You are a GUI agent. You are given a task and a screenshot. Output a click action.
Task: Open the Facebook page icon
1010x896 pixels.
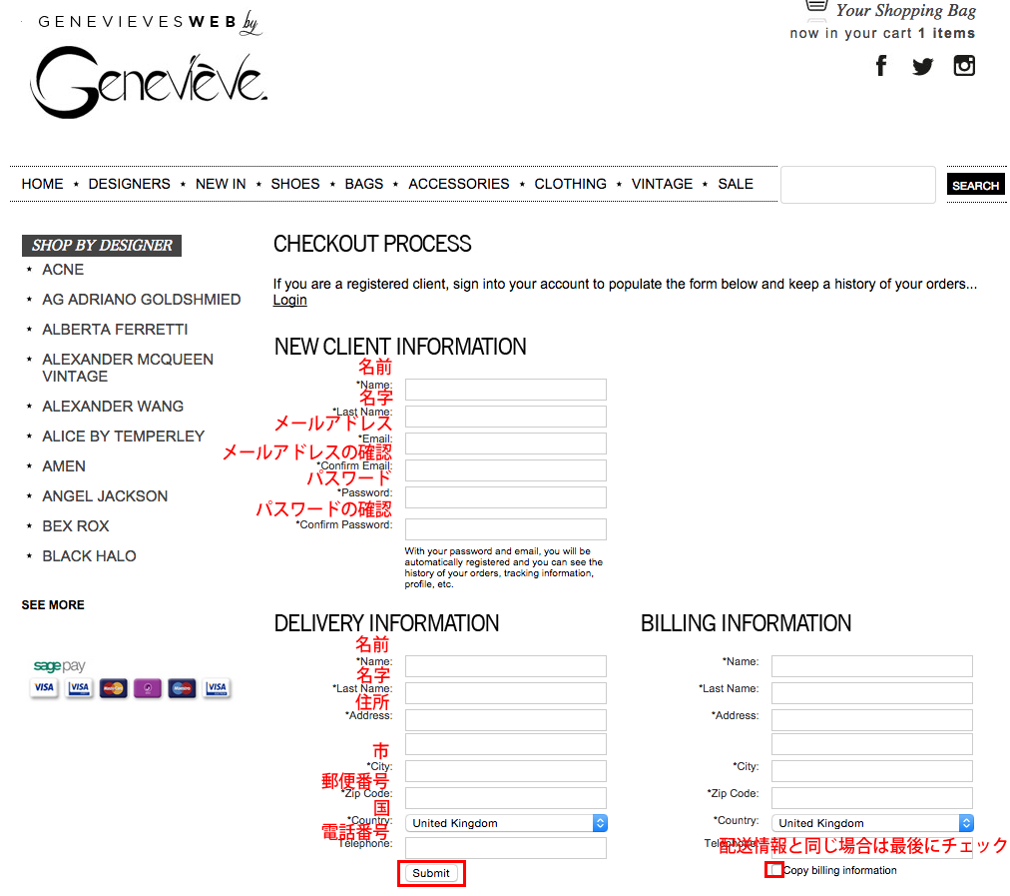pyautogui.click(x=881, y=65)
